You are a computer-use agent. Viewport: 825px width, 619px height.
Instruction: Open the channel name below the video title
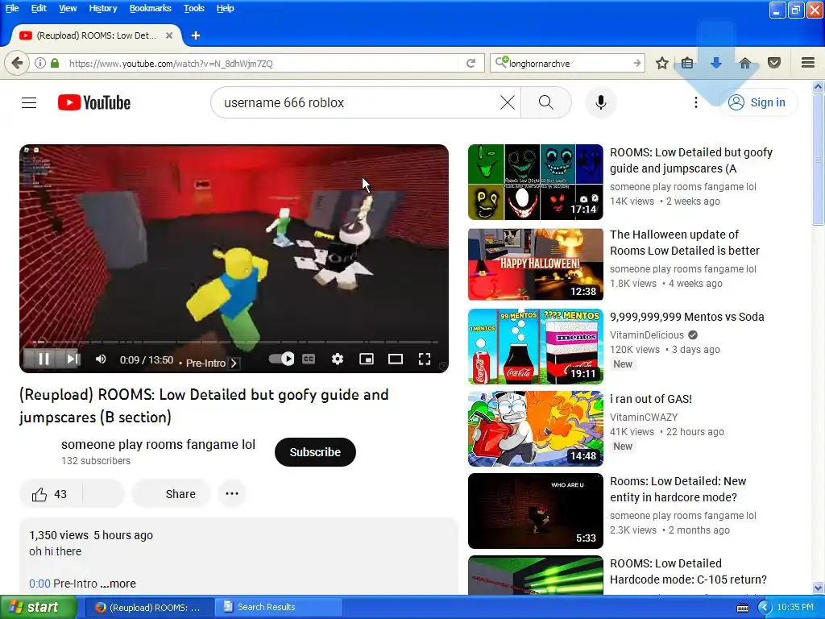(158, 445)
